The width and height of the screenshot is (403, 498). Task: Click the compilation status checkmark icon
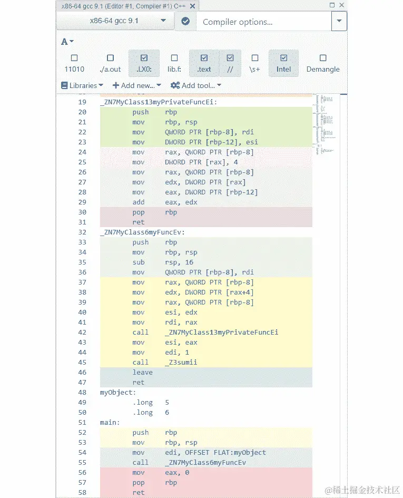(x=185, y=21)
